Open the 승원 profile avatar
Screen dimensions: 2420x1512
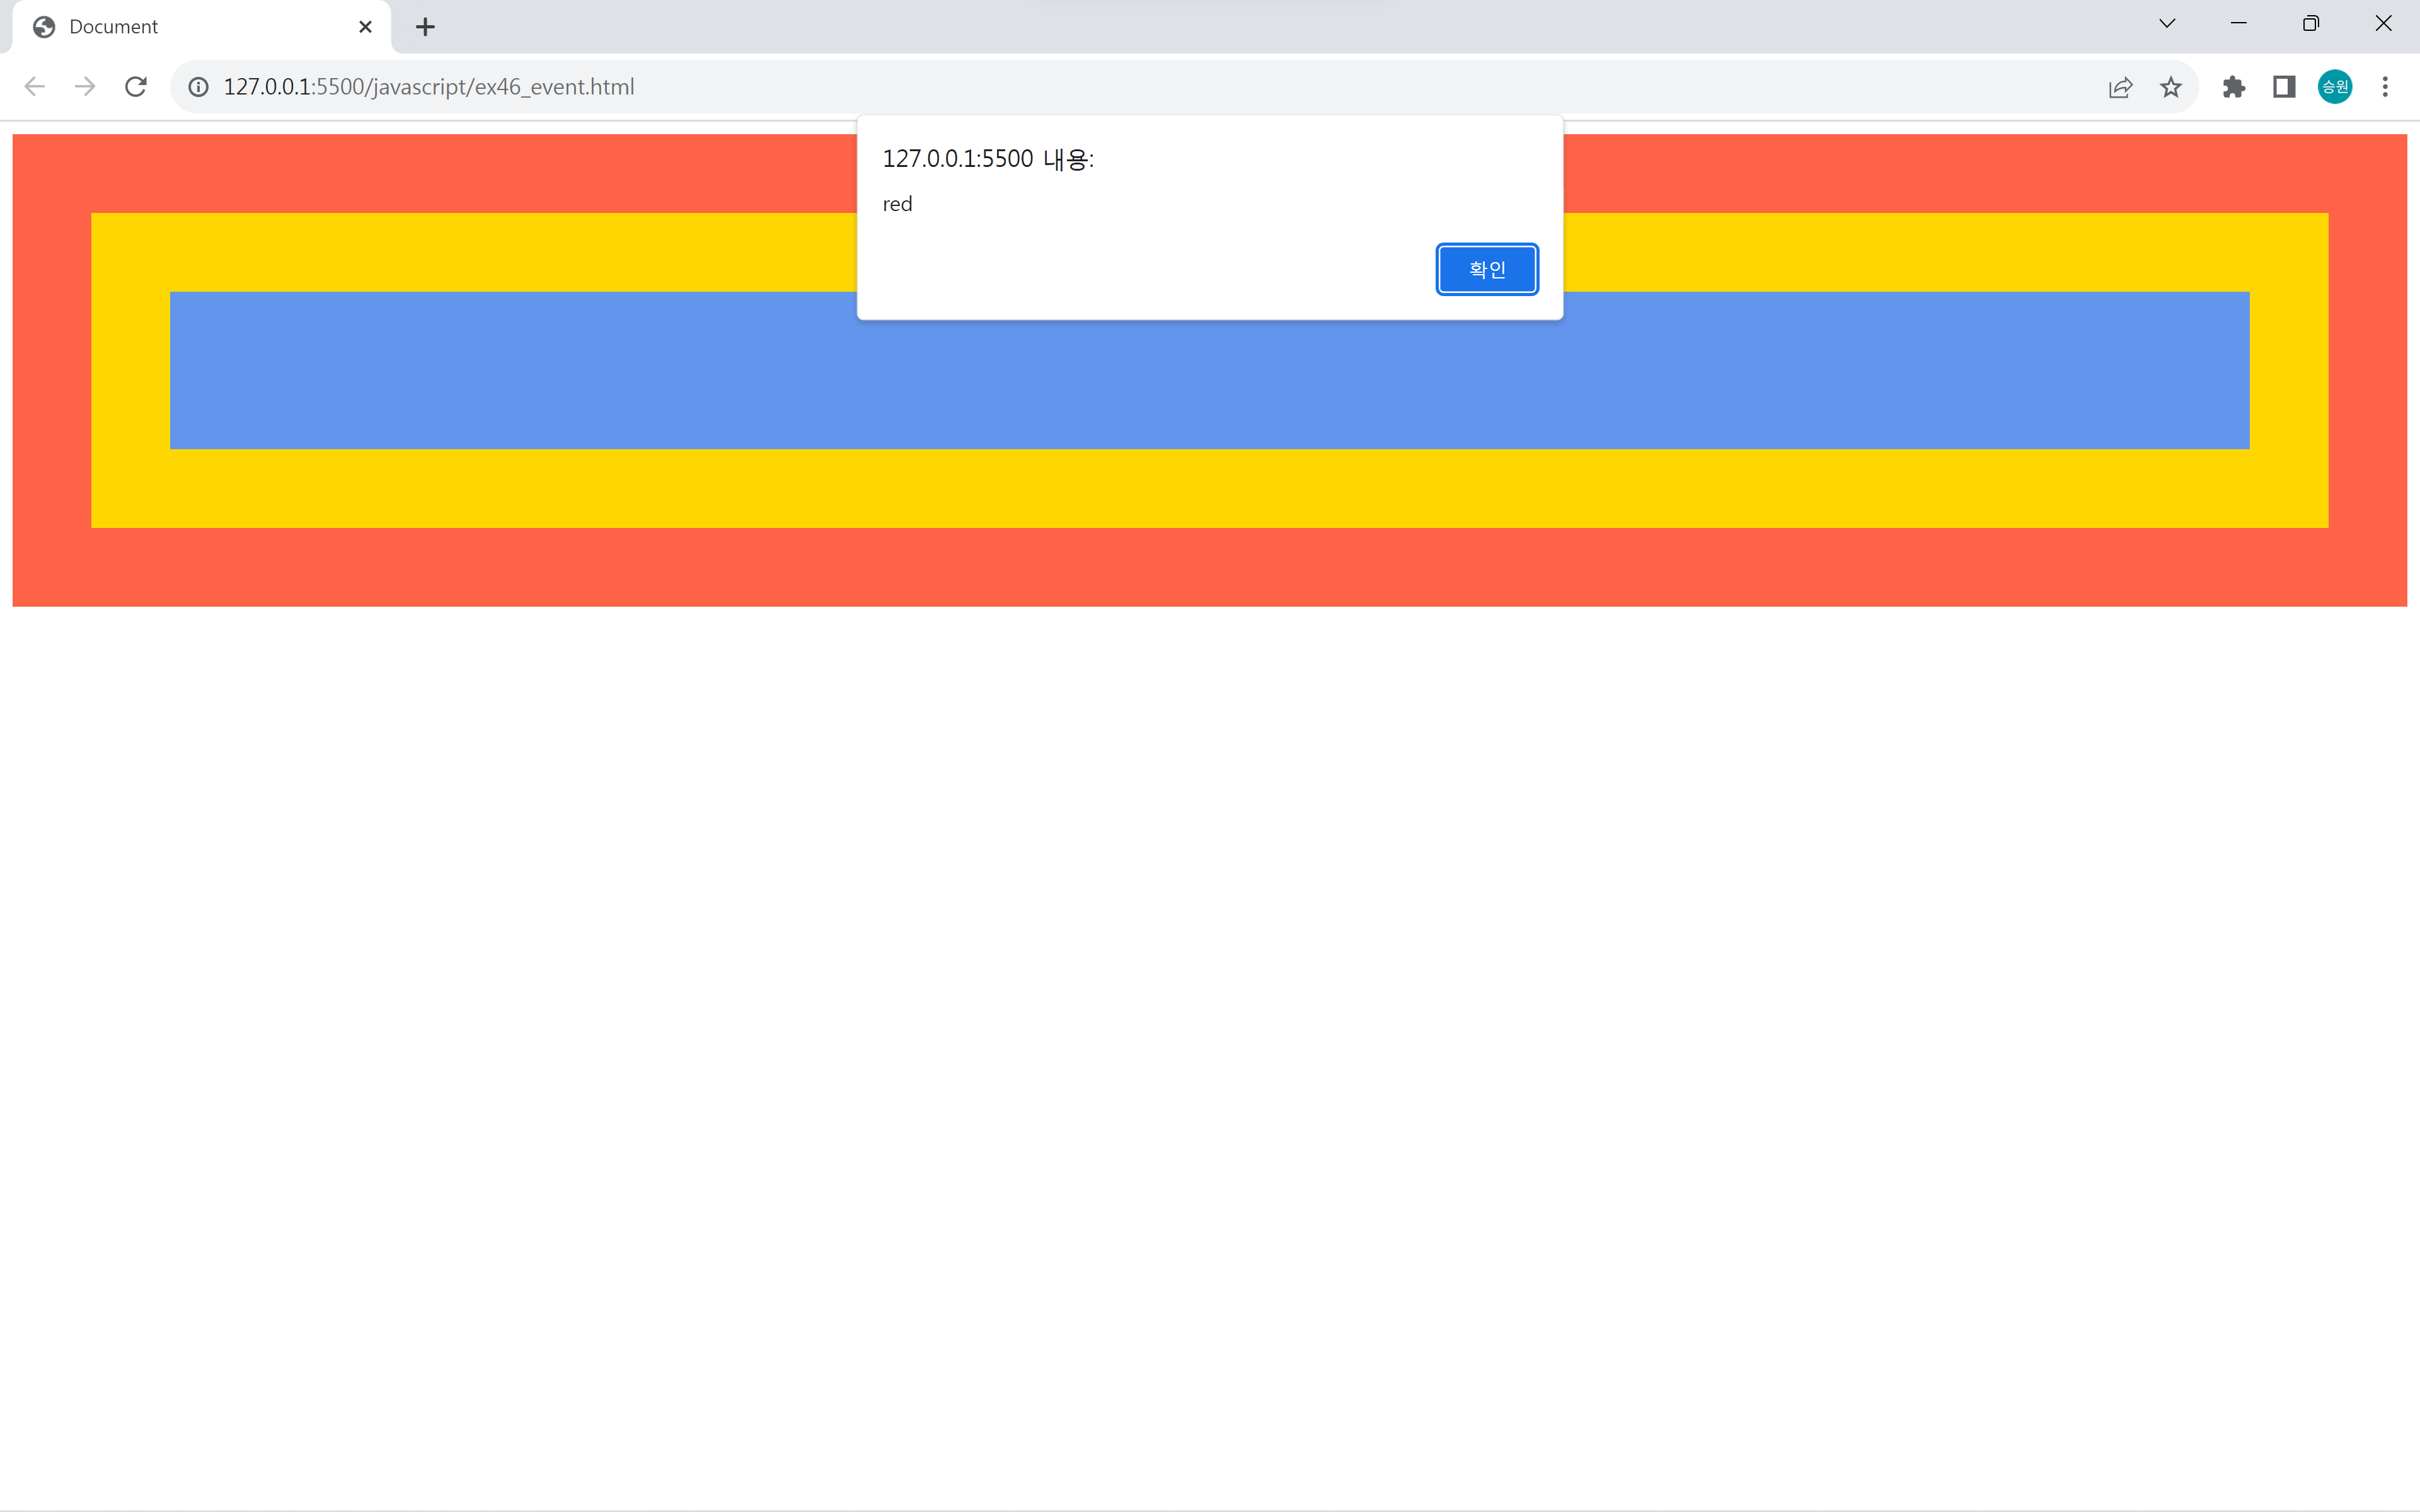pos(2334,87)
